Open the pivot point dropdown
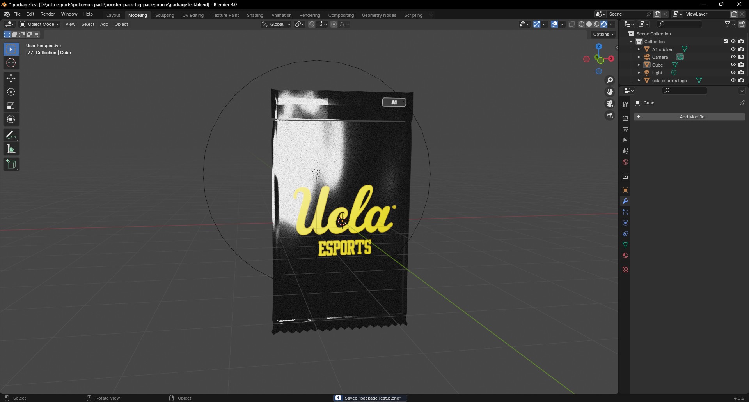Screen dimensions: 749x402 pyautogui.click(x=300, y=24)
